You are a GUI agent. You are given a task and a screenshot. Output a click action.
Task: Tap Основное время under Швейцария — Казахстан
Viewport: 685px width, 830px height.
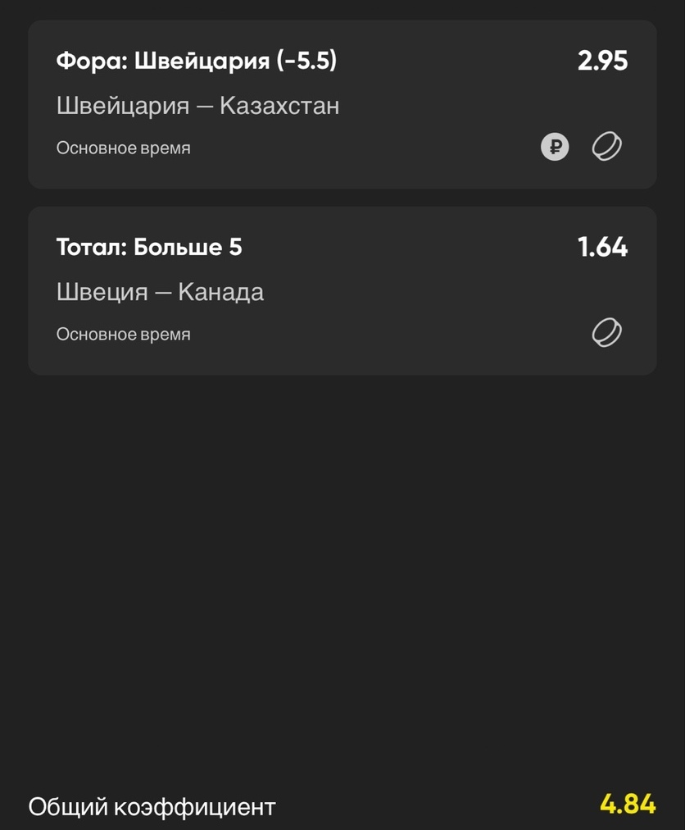point(123,148)
